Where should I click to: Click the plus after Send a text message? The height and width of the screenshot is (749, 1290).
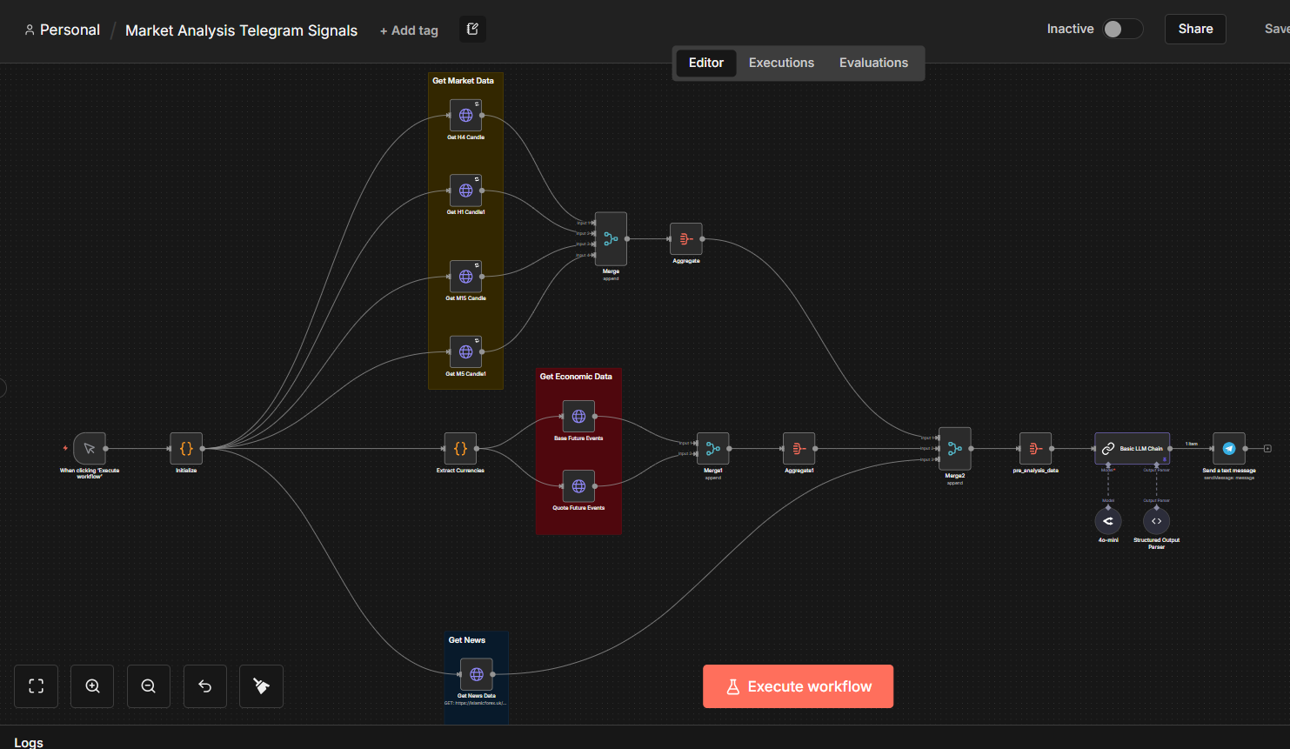pyautogui.click(x=1267, y=448)
